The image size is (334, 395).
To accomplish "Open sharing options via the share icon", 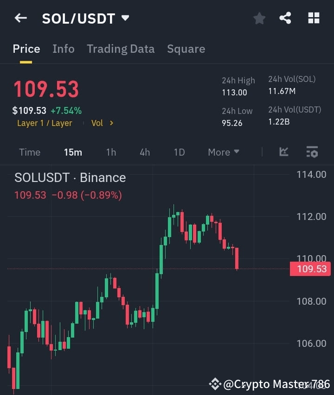I will (285, 18).
